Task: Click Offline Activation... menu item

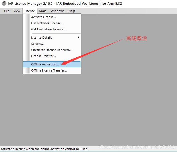Action: pyautogui.click(x=52, y=64)
